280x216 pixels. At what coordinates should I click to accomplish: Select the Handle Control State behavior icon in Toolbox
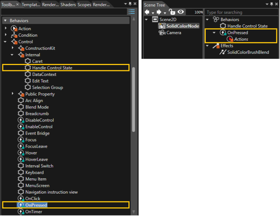28,68
